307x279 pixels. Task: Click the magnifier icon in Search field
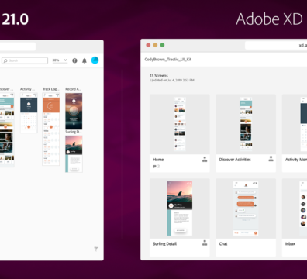coord(5,60)
